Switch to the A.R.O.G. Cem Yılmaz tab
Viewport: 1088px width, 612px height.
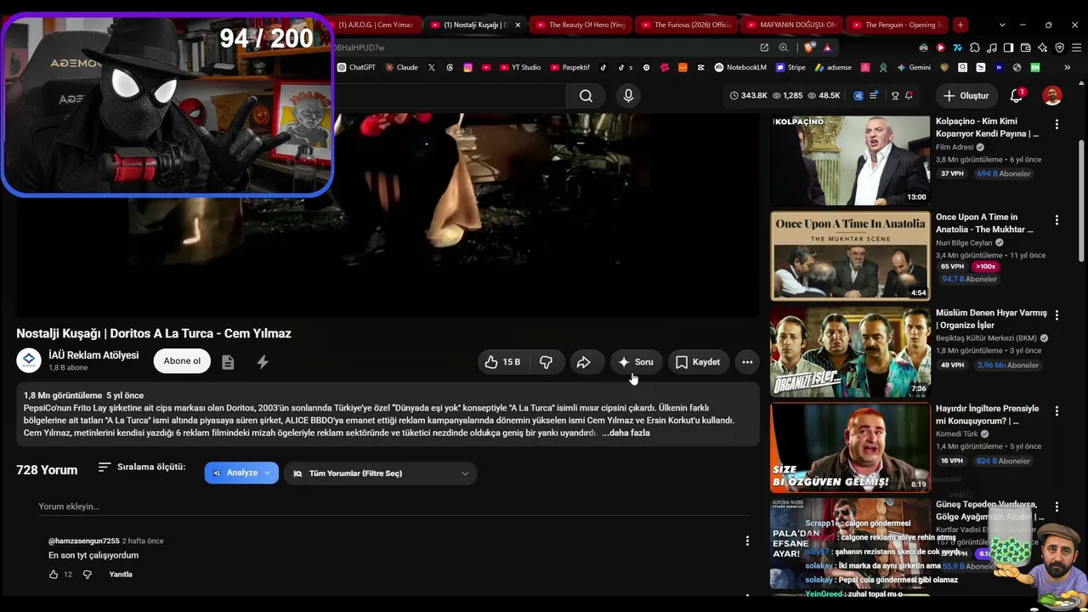376,25
